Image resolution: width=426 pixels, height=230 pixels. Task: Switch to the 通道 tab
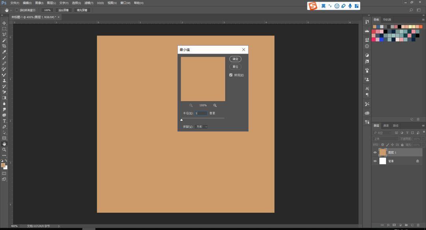pos(386,126)
